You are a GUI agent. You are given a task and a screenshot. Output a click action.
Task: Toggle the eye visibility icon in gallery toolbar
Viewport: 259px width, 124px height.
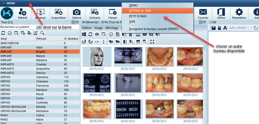coord(97,34)
